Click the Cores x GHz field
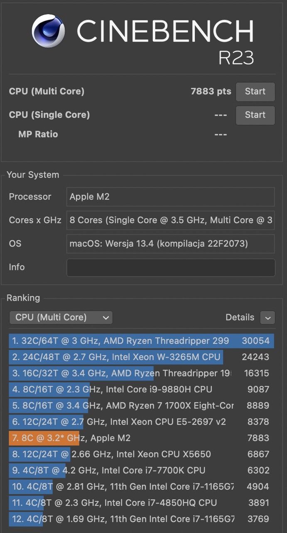The image size is (287, 533). tap(170, 220)
